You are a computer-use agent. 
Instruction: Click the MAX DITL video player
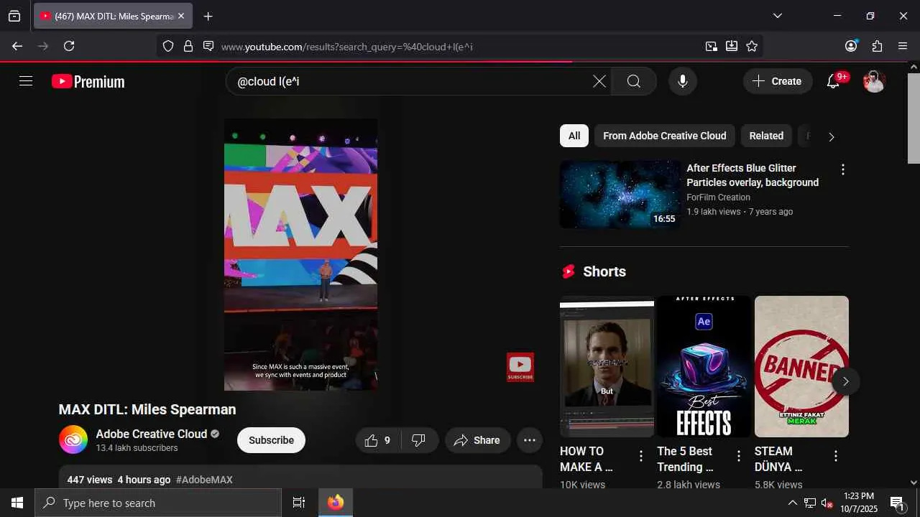(x=300, y=254)
